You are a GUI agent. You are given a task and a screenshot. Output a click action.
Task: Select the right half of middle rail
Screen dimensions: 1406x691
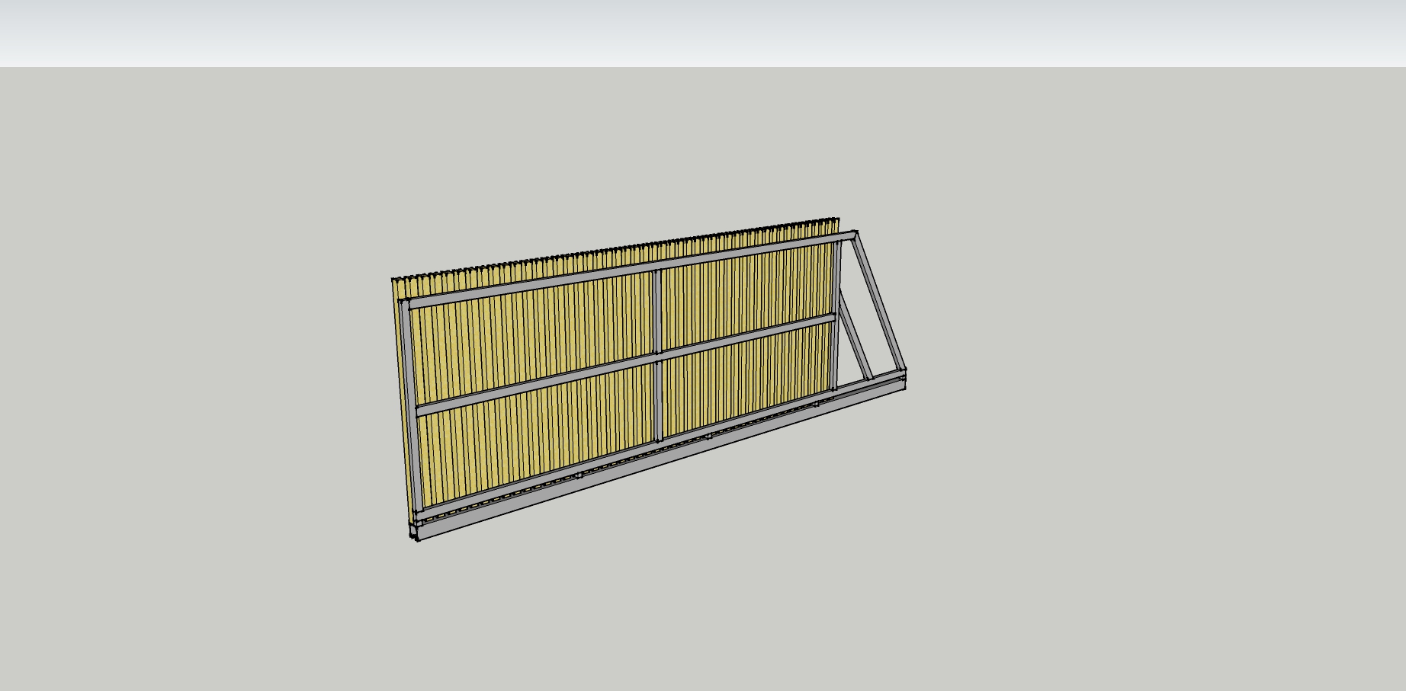click(747, 335)
